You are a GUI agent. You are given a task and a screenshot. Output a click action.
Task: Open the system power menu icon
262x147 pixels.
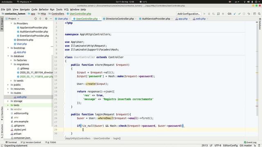click(x=256, y=2)
